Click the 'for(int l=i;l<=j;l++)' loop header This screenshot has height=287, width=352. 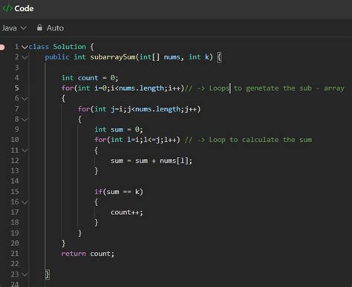point(137,140)
